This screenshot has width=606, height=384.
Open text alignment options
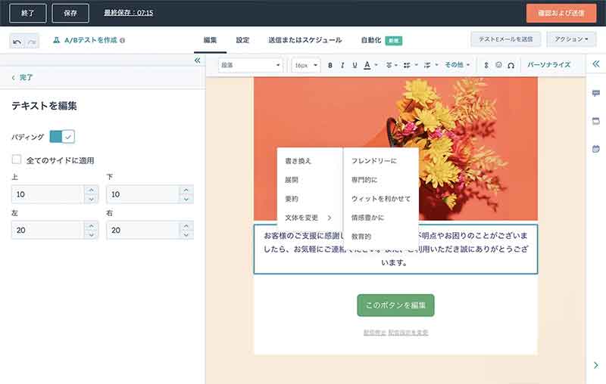pyautogui.click(x=389, y=65)
